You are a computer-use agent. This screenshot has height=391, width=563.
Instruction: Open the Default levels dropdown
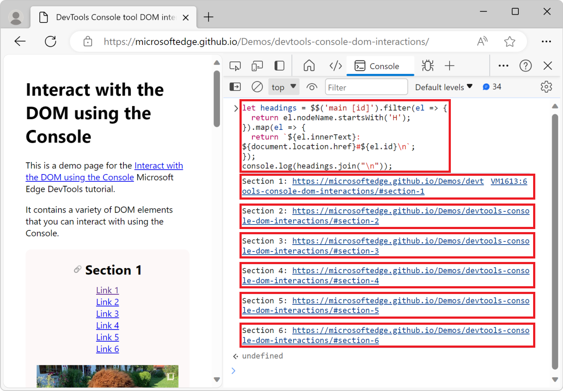(443, 87)
